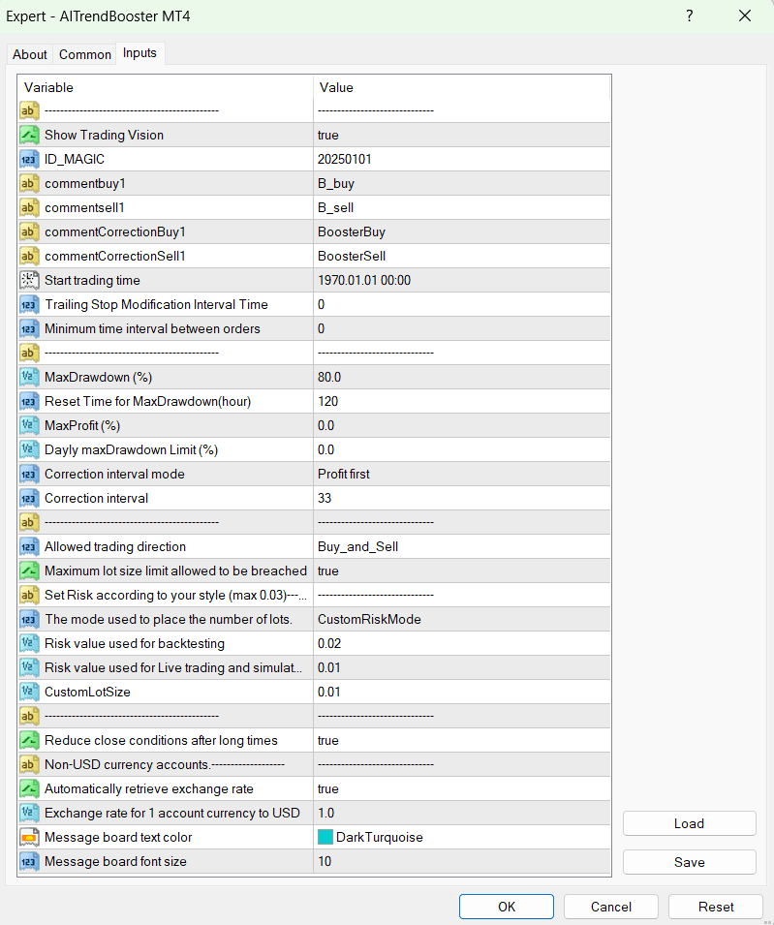Image resolution: width=774 pixels, height=925 pixels.
Task: Click the MaxDrawdown (%) double icon
Action: [x=29, y=377]
